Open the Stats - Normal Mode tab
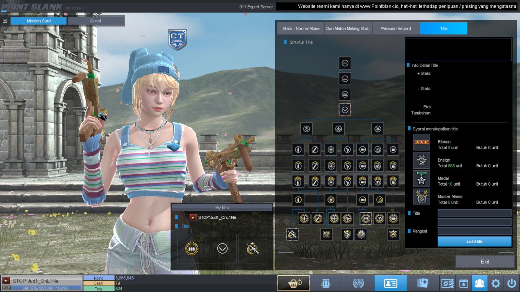 click(x=301, y=29)
